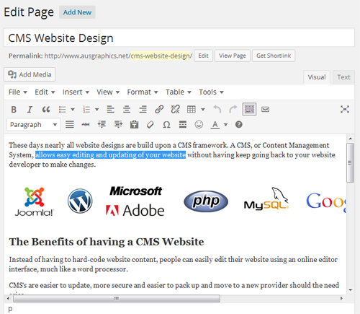This screenshot has height=314, width=360.
Task: Open the File menu
Action: point(18,92)
